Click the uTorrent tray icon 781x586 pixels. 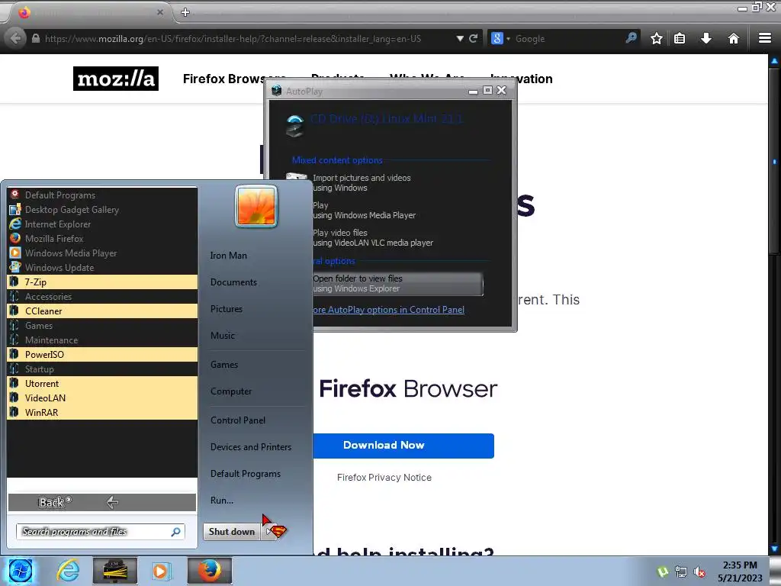click(x=663, y=572)
